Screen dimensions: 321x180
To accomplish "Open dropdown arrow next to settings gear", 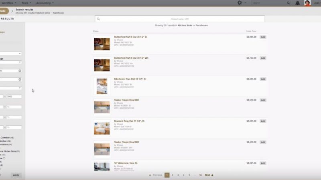I will (x=245, y=3).
